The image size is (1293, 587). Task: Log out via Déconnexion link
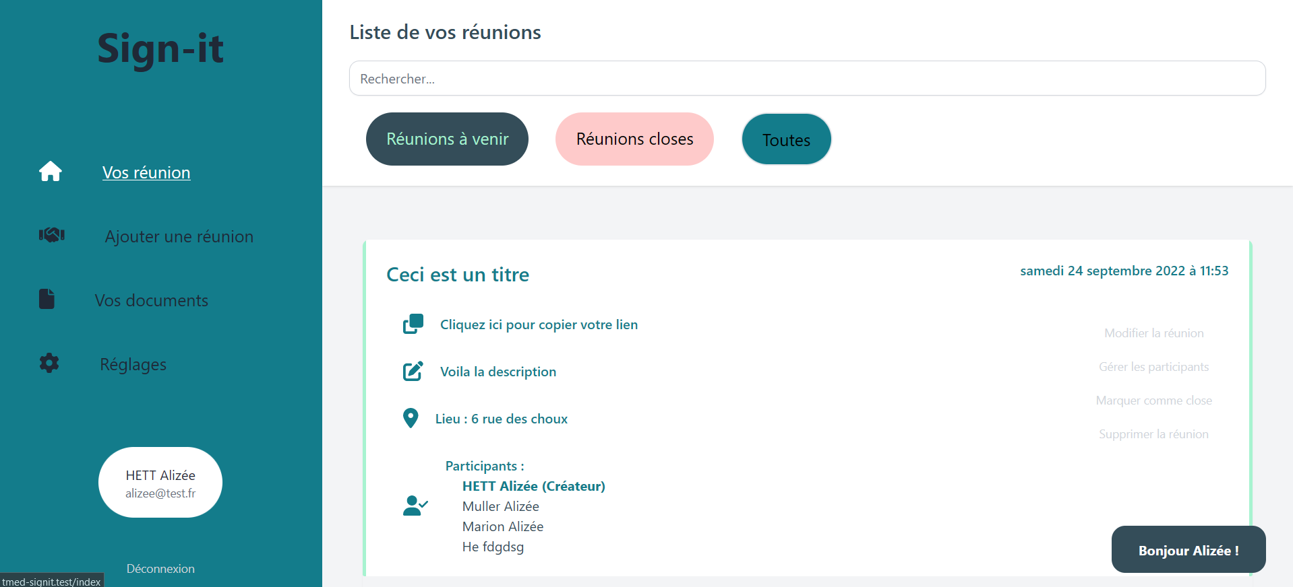(x=160, y=569)
